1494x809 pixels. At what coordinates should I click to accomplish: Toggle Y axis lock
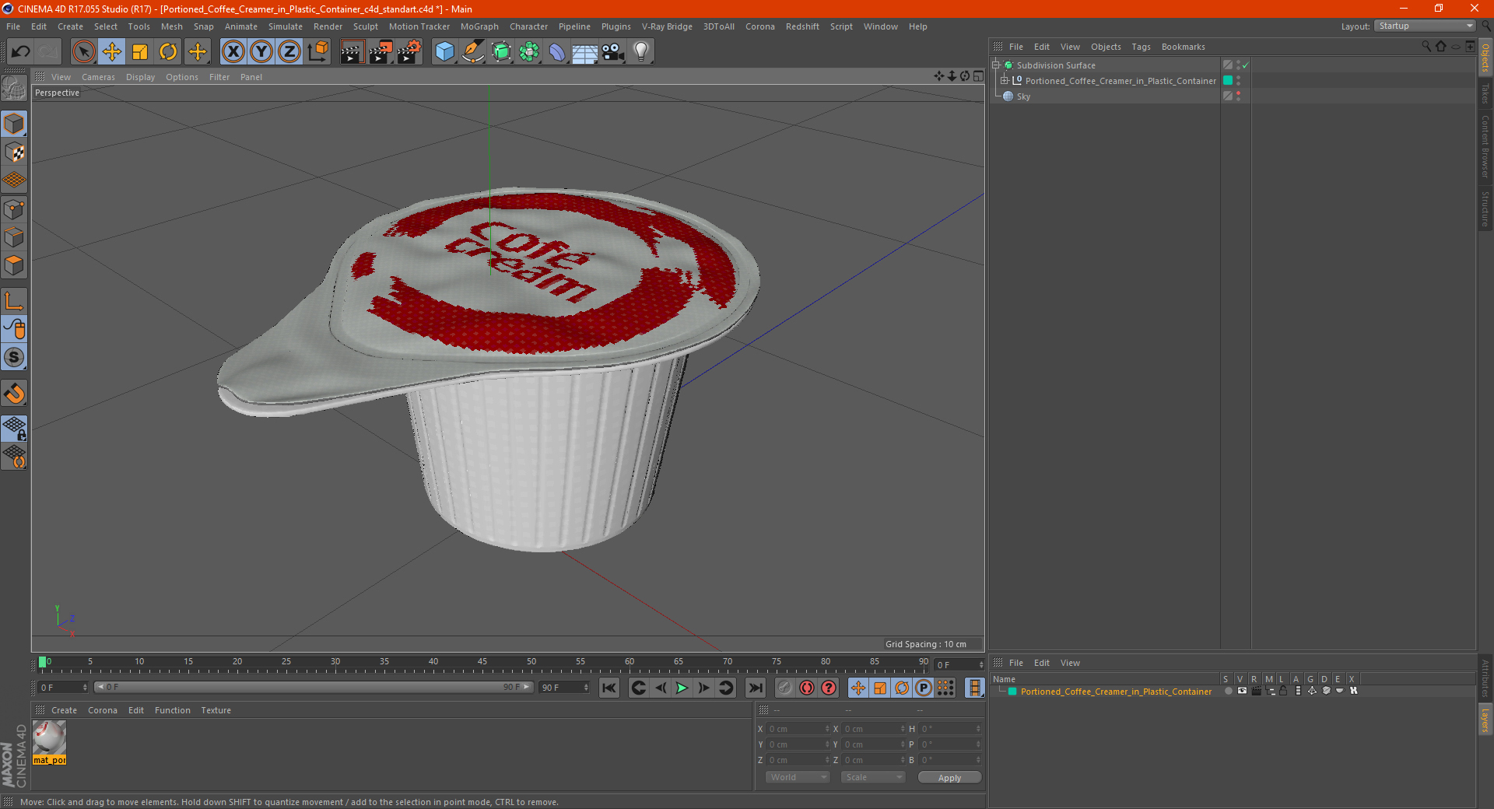click(261, 52)
